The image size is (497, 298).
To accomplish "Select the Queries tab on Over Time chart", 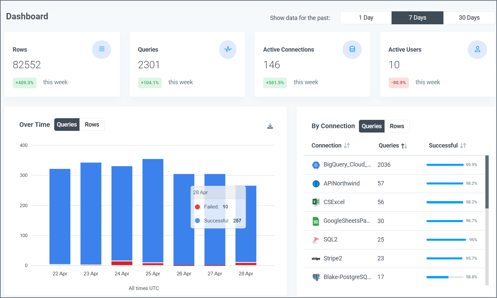I will (x=67, y=124).
